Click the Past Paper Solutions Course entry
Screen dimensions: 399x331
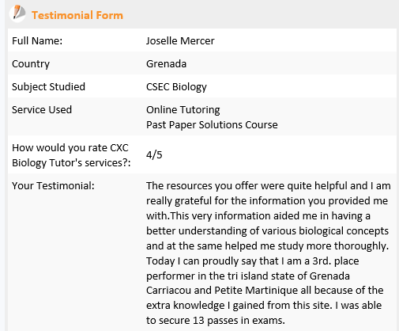click(x=212, y=125)
